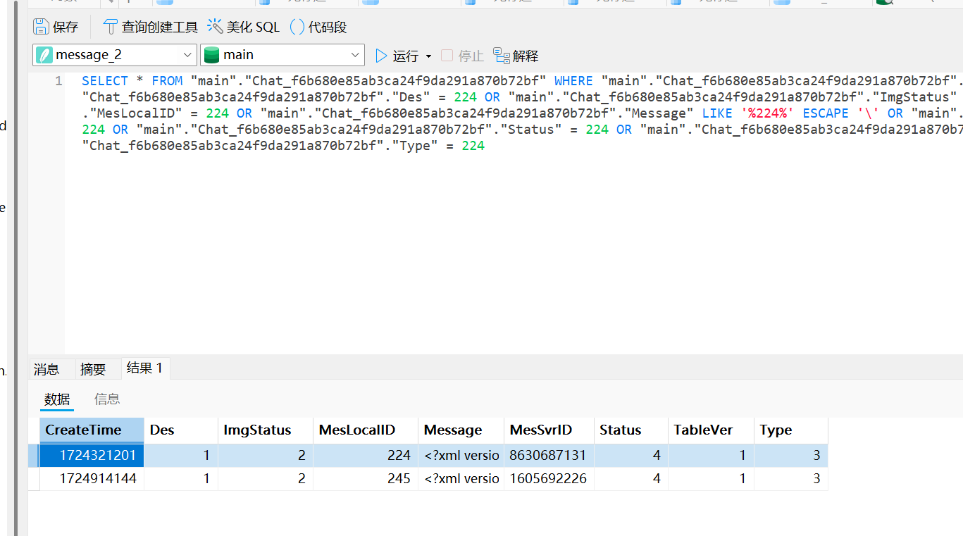Click the 保存 save icon

(41, 27)
